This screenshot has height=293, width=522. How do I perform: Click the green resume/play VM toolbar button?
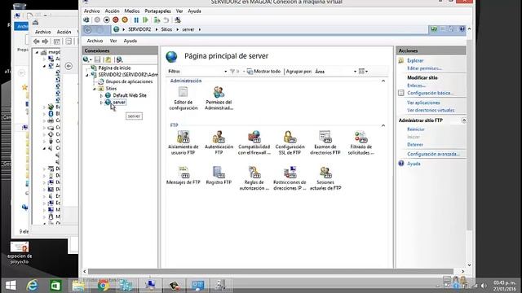coord(145,20)
